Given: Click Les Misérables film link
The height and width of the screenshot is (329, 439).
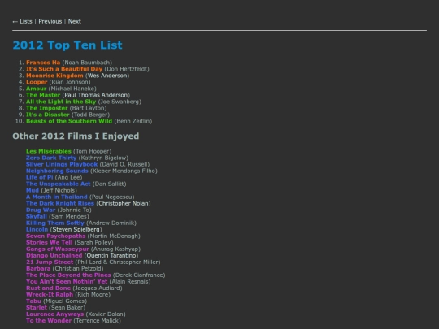Looking at the screenshot, I should [49, 151].
